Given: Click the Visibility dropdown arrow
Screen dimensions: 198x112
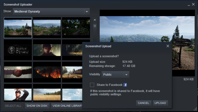Looking at the screenshot, I should point(126,75).
